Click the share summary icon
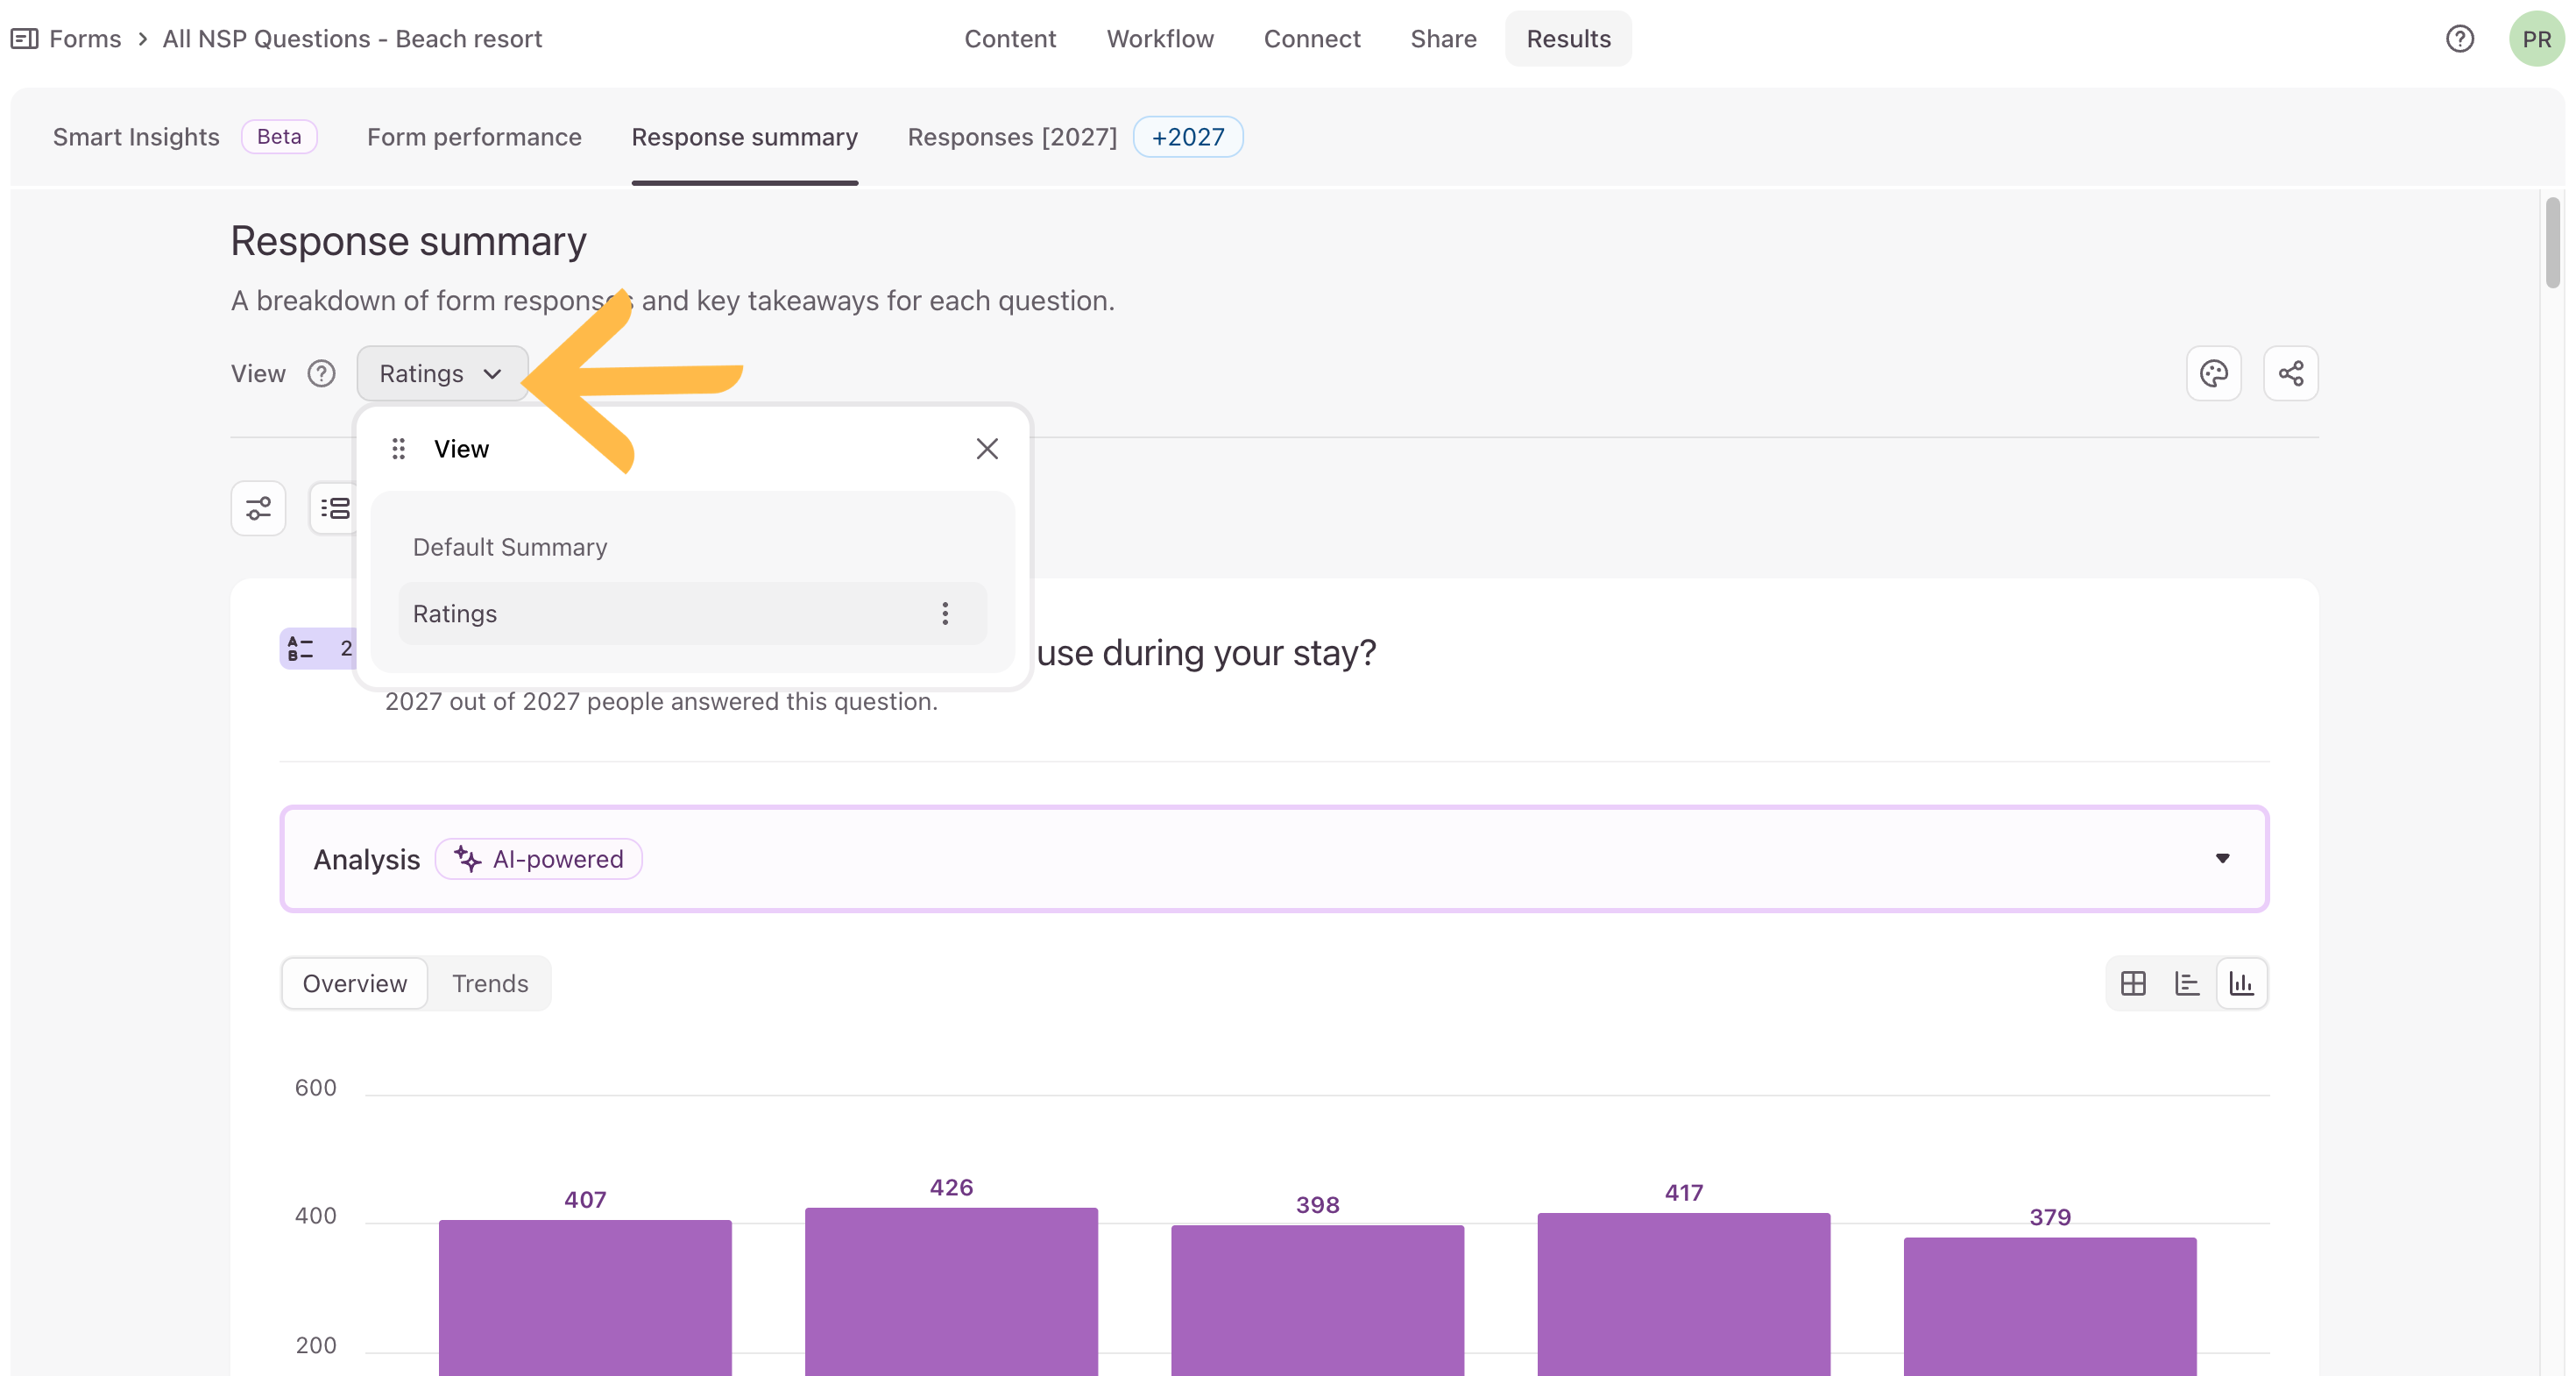This screenshot has height=1376, width=2576. pyautogui.click(x=2291, y=374)
